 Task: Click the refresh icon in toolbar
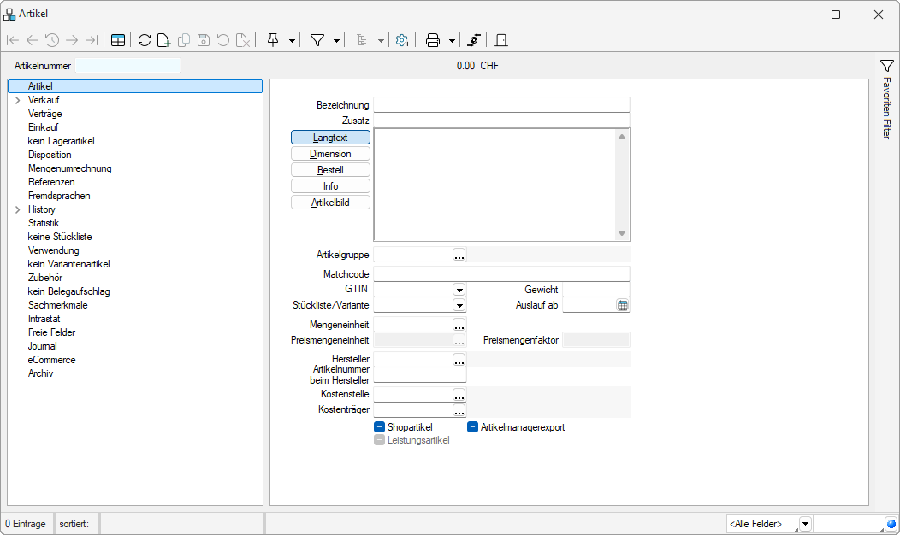[x=144, y=40]
